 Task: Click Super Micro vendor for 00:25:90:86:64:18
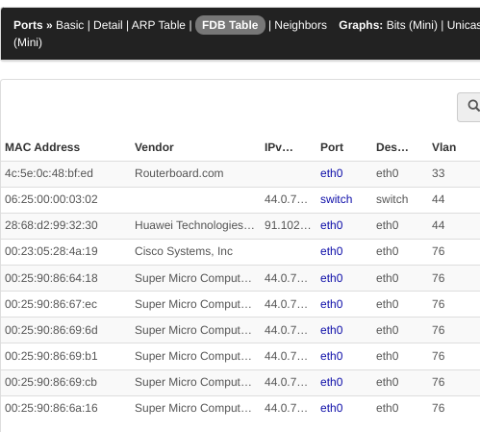click(x=193, y=278)
